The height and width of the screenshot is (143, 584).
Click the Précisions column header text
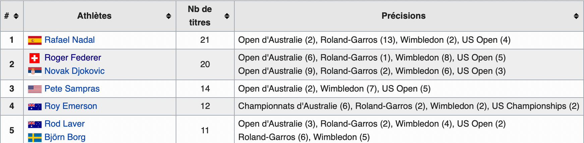pos(404,16)
